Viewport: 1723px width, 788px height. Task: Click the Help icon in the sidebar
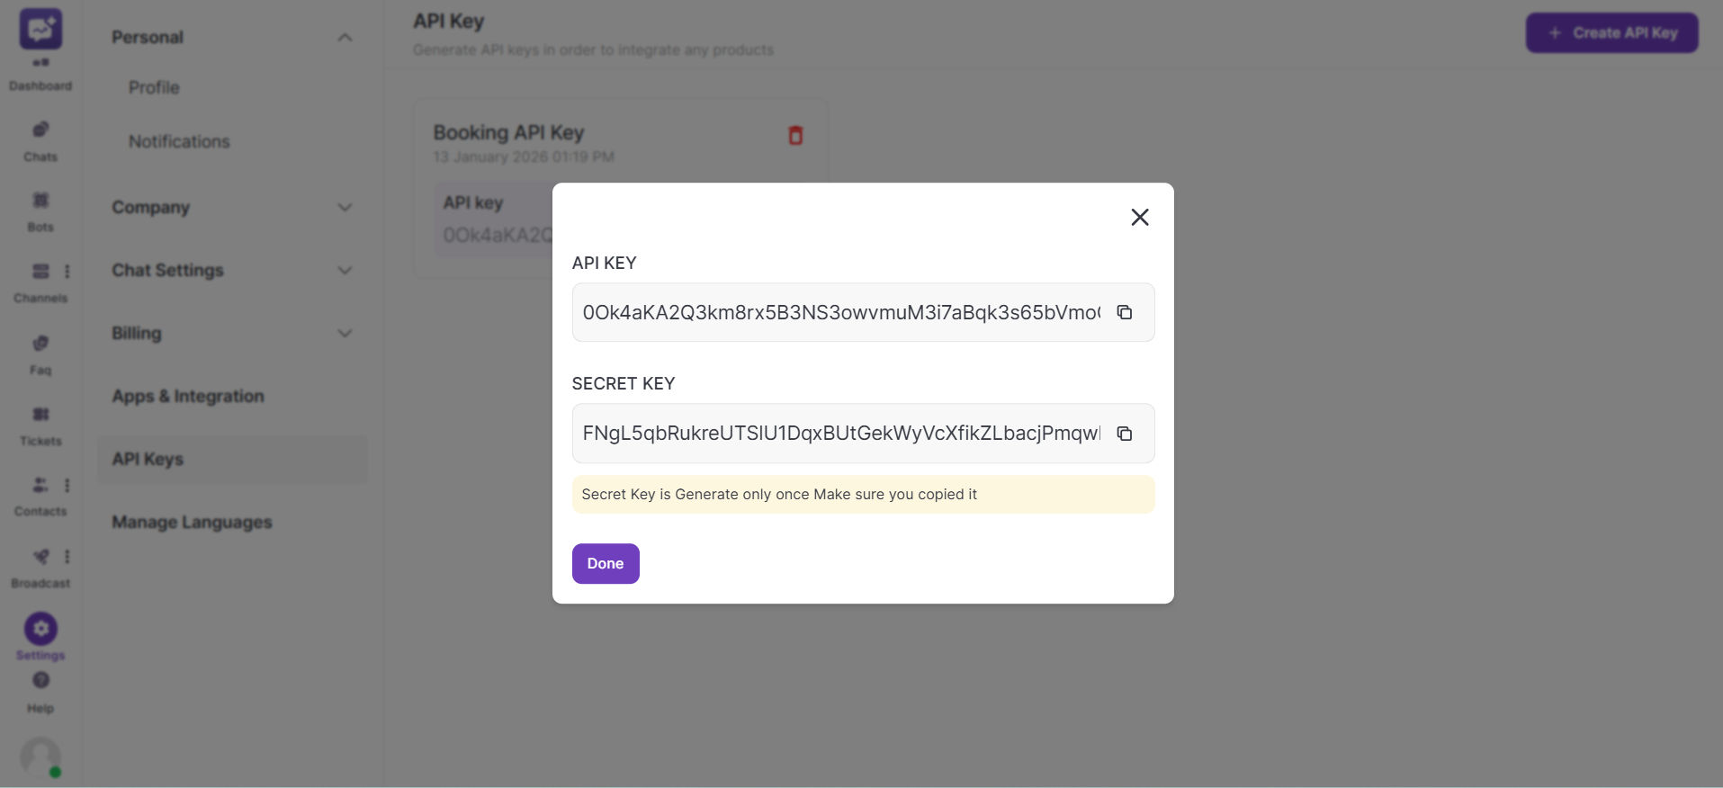click(40, 684)
